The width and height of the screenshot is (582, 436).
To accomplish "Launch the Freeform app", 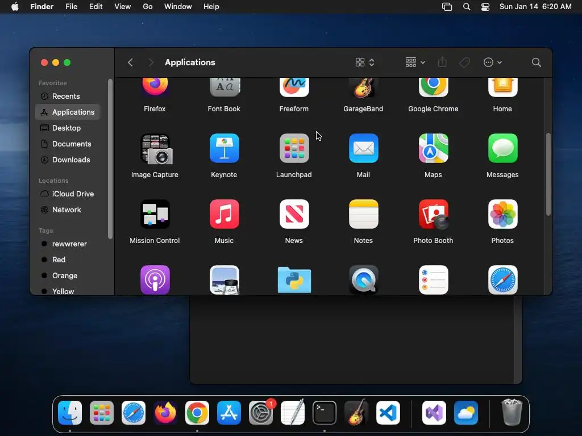I will 294,87.
